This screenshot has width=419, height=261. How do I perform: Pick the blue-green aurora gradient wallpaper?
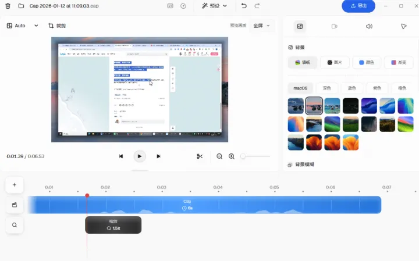tap(406, 106)
